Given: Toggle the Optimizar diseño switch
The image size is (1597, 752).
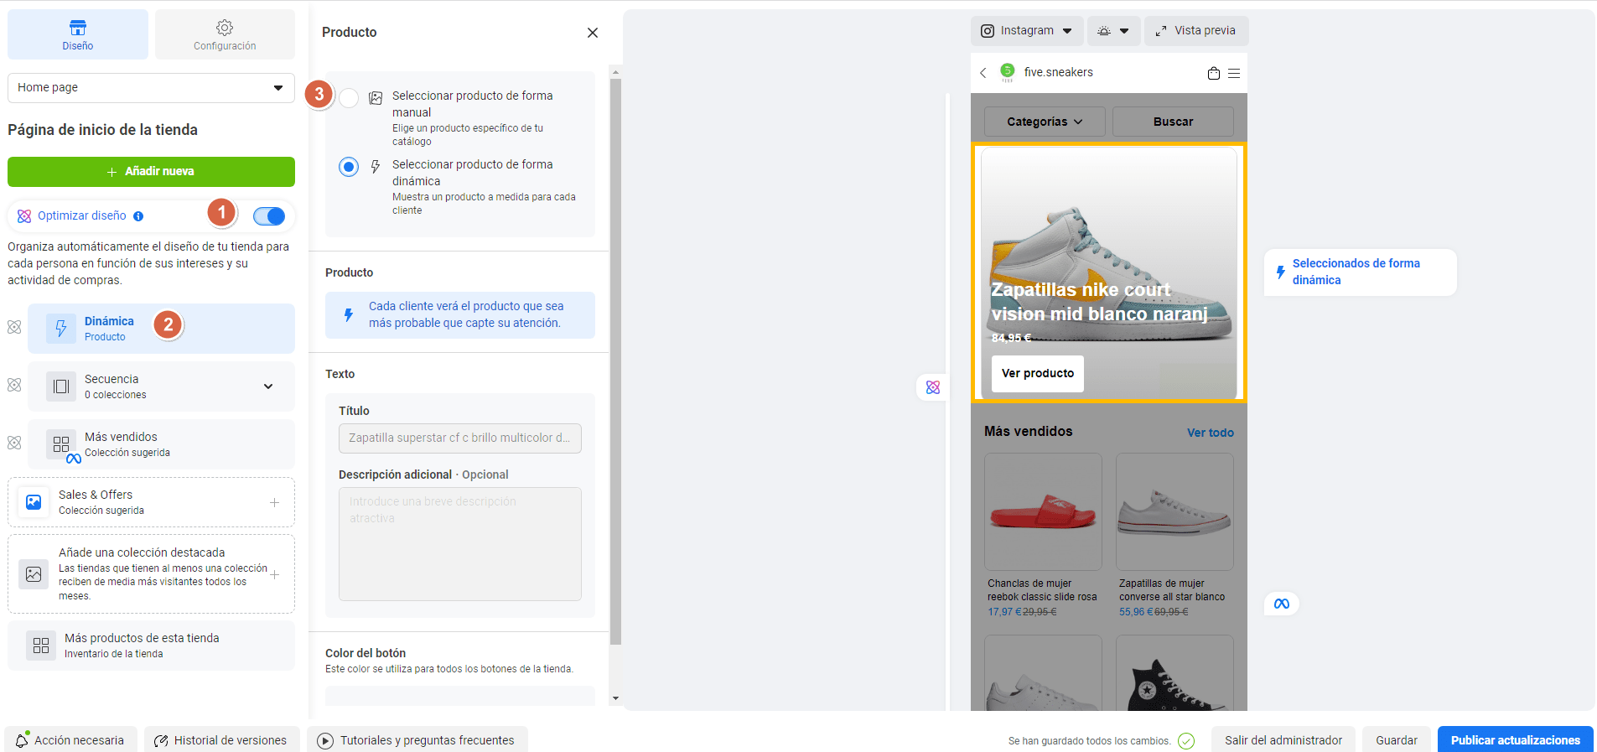Looking at the screenshot, I should [x=269, y=216].
